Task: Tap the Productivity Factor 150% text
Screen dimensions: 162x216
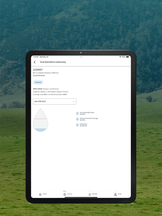Action: 58,94
